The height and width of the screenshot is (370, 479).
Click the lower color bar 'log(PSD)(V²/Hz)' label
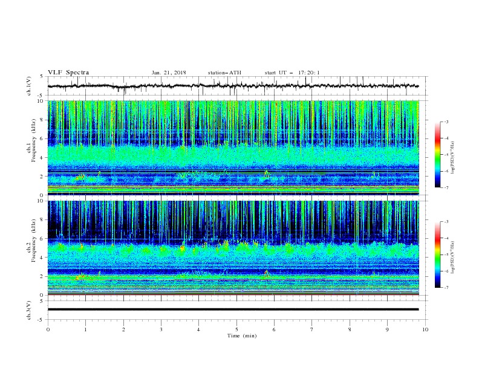tap(452, 258)
